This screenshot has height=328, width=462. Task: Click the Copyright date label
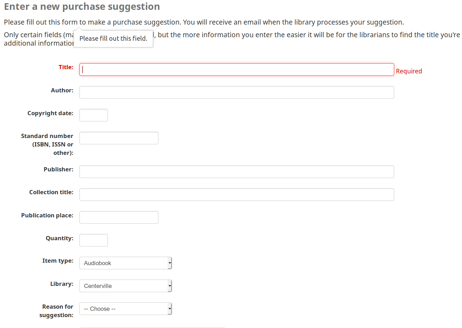tap(50, 113)
